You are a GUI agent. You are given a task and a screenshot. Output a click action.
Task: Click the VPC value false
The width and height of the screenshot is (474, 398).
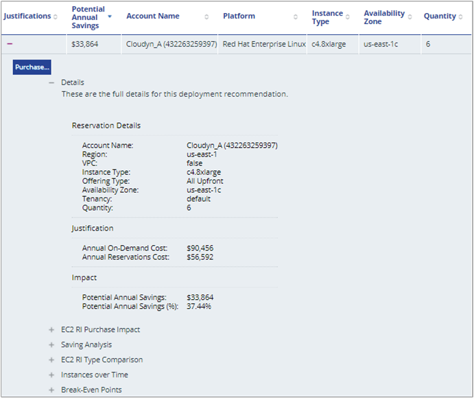(x=194, y=163)
